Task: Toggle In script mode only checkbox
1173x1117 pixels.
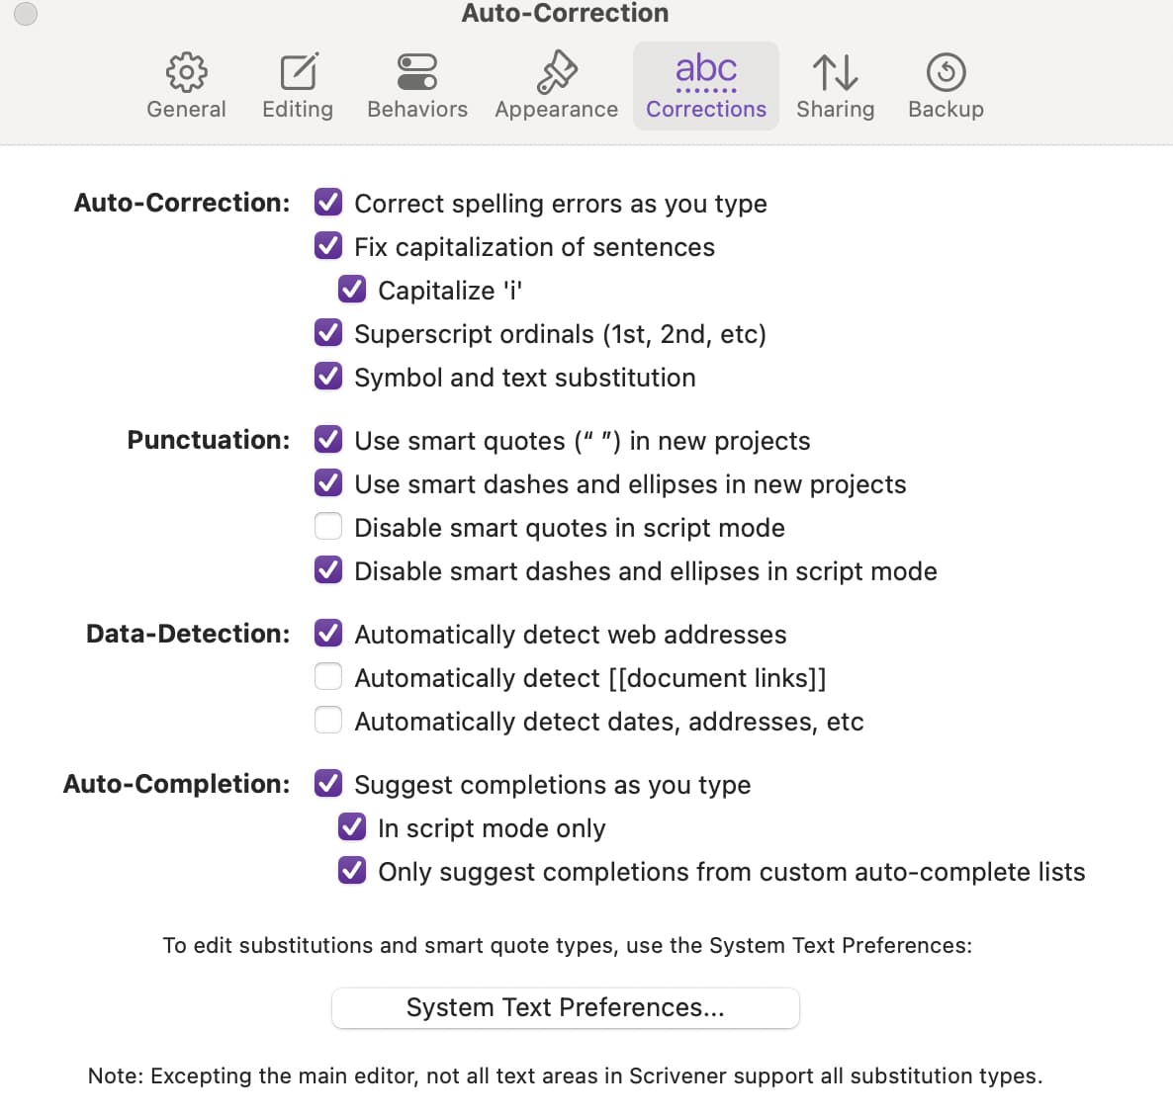Action: 352,827
